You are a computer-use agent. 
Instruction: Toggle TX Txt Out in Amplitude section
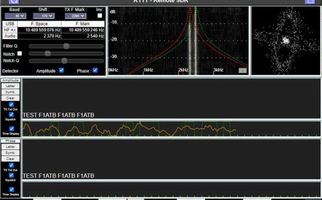[x=11, y=104]
